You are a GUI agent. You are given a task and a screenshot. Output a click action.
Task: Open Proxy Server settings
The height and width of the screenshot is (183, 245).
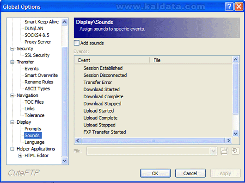coord(38,42)
